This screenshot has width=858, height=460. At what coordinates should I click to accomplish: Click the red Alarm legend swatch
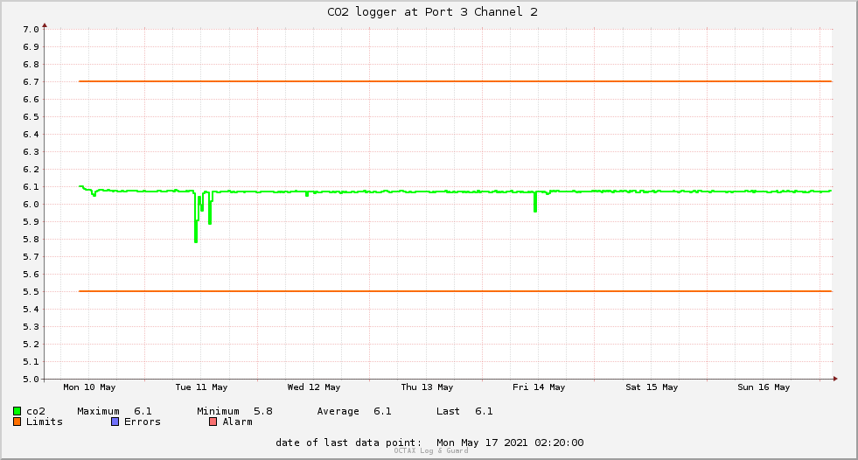coord(213,422)
